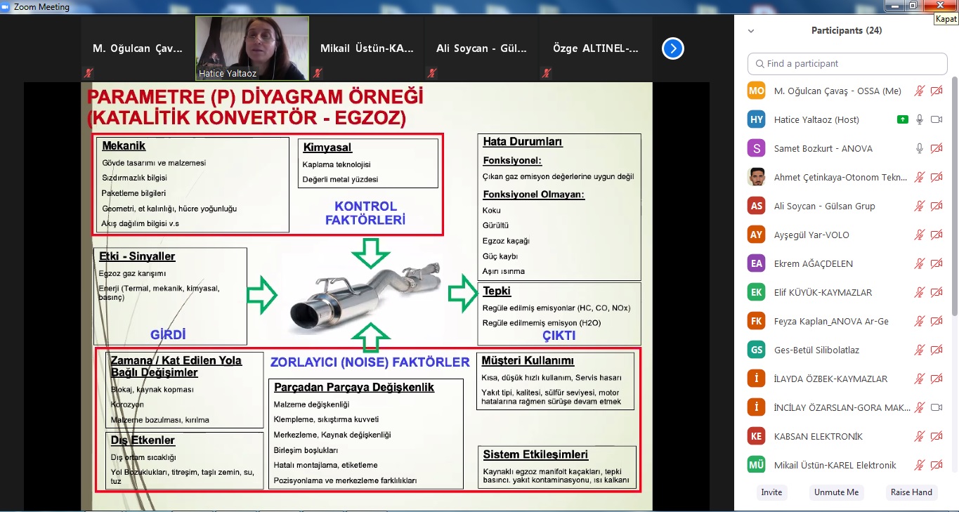
Task: Click the FK avatar of Feyza Kaplan
Action: (756, 322)
